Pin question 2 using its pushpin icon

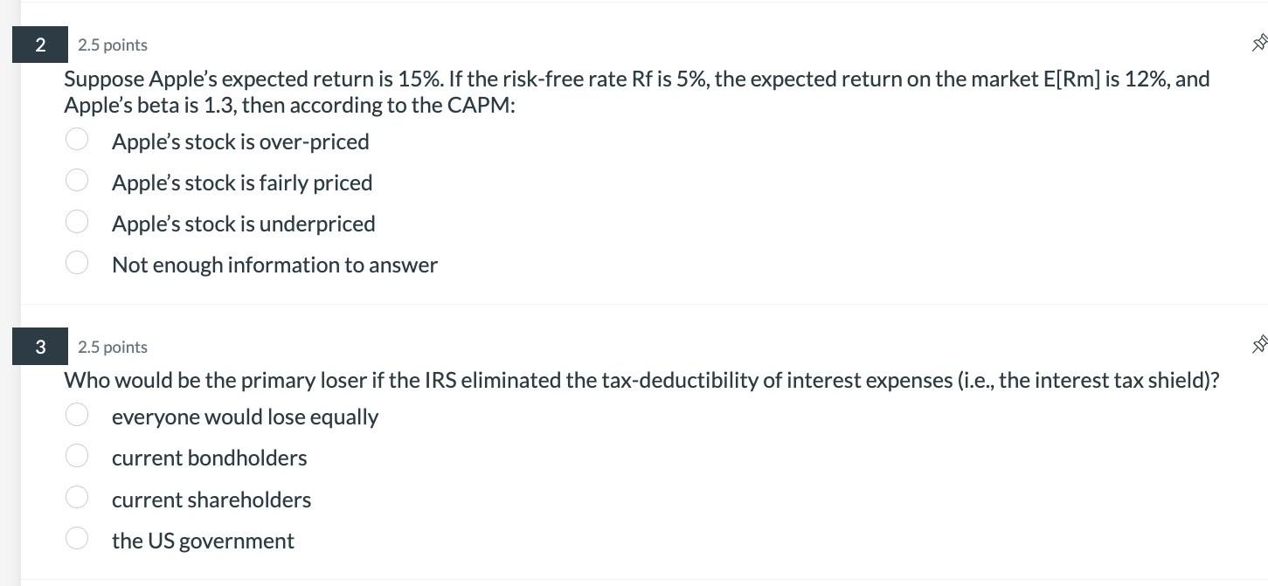(x=1259, y=42)
